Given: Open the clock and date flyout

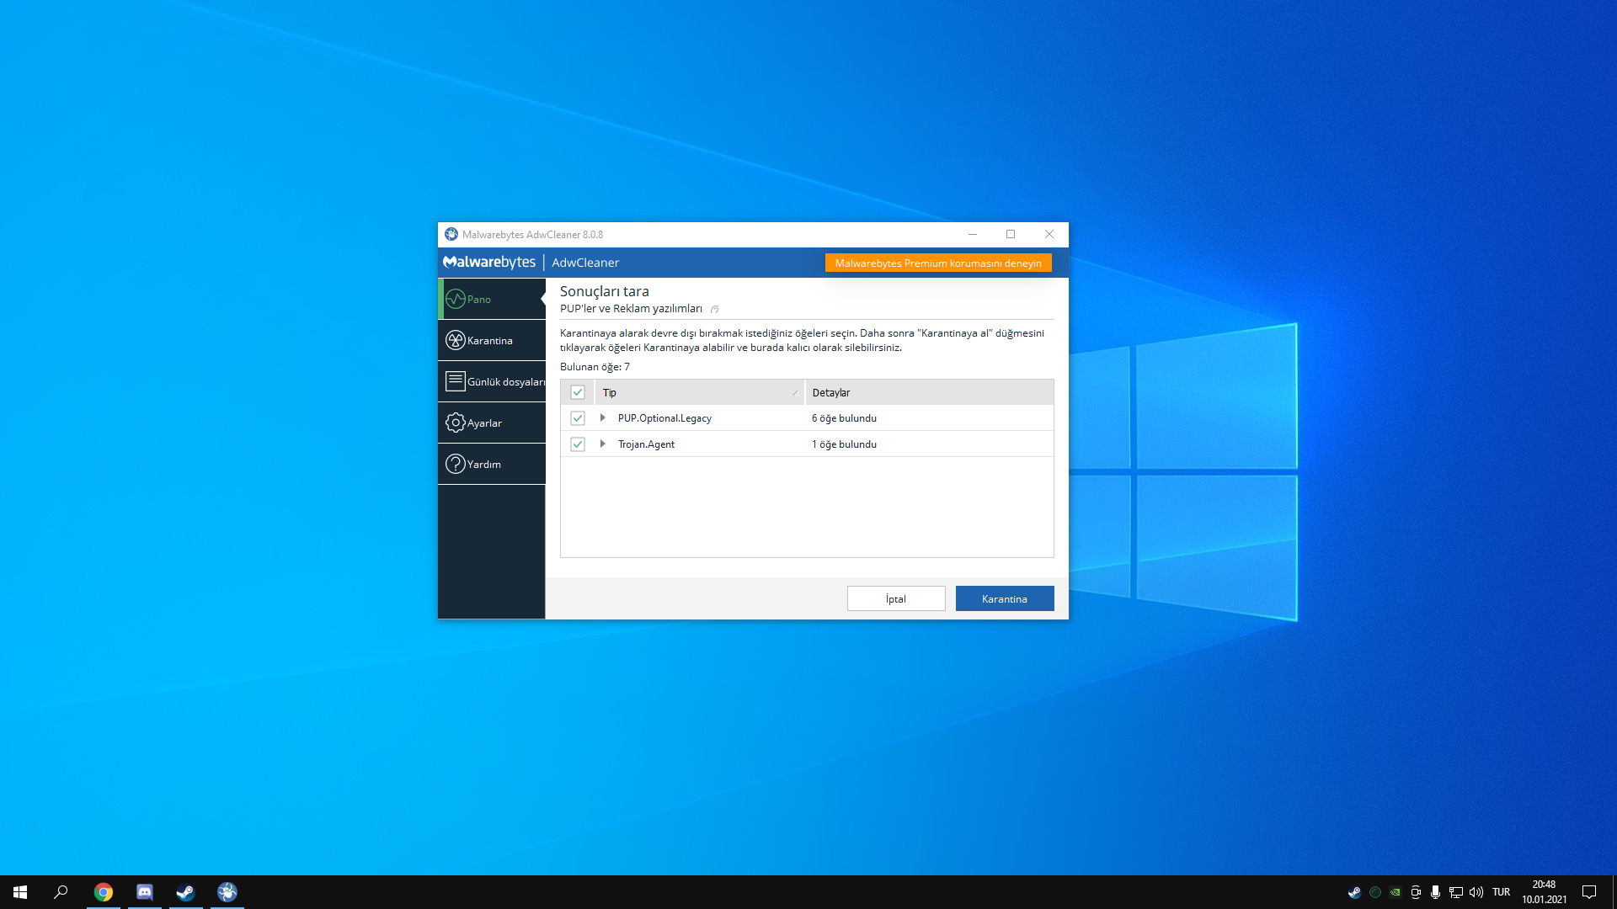Looking at the screenshot, I should click(1545, 892).
